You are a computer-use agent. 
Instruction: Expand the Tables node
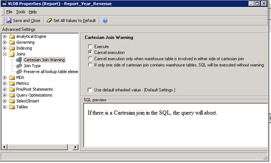point(5,107)
